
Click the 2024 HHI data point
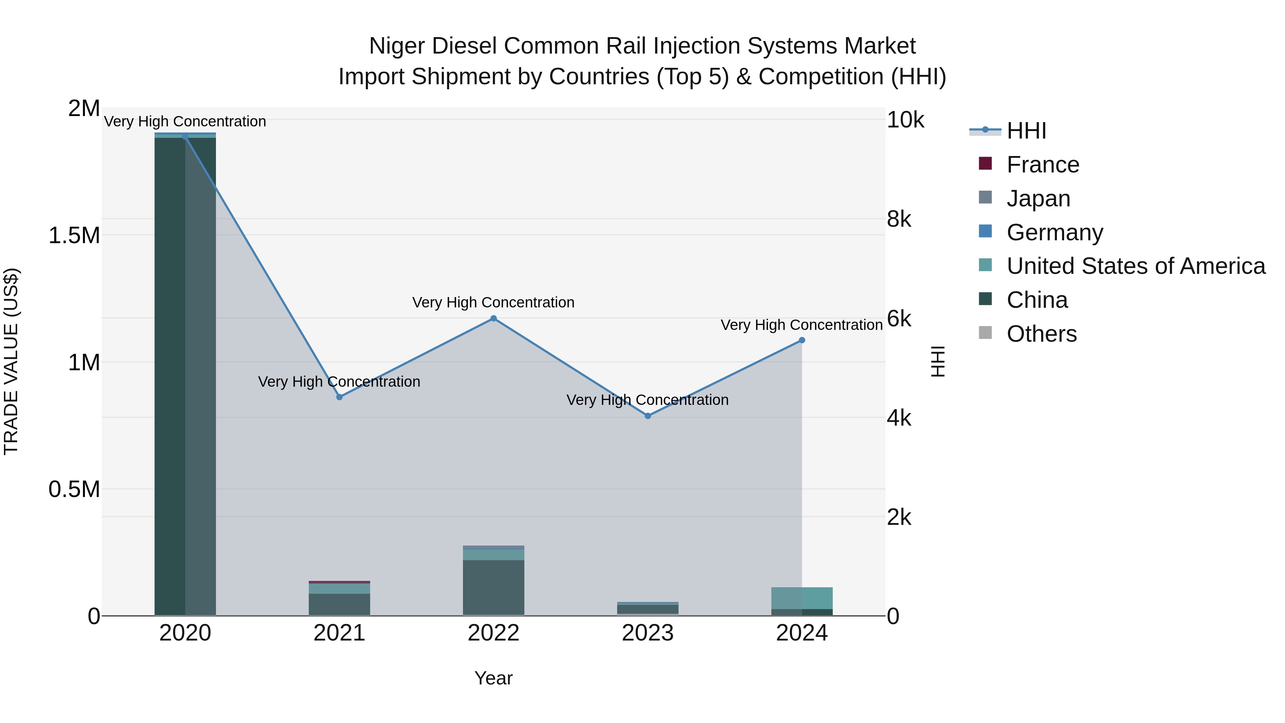click(802, 340)
